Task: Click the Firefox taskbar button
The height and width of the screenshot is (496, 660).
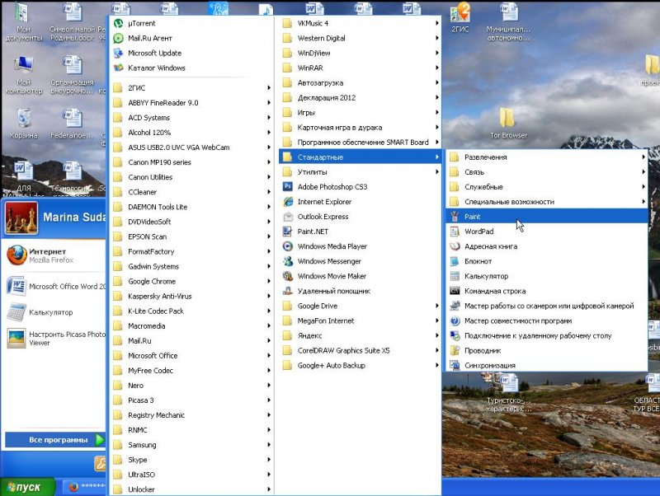Action: pyautogui.click(x=84, y=487)
